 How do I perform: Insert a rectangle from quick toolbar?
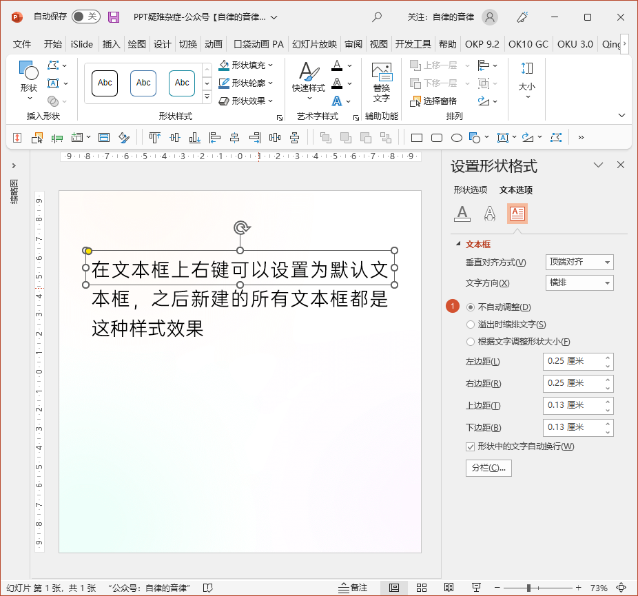point(417,138)
